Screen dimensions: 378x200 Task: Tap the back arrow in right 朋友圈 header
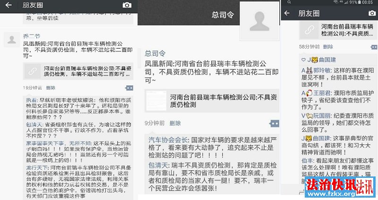click(287, 13)
